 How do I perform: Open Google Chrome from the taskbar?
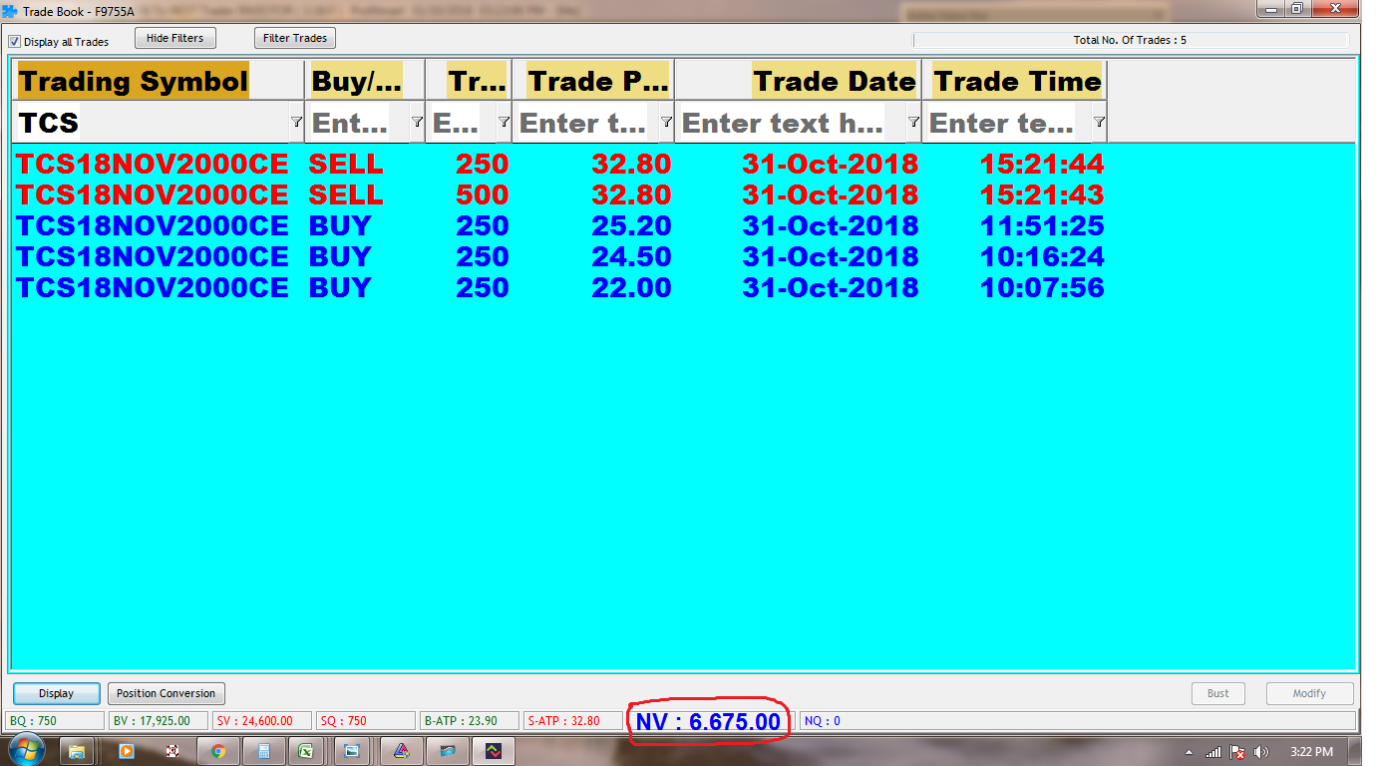(218, 751)
